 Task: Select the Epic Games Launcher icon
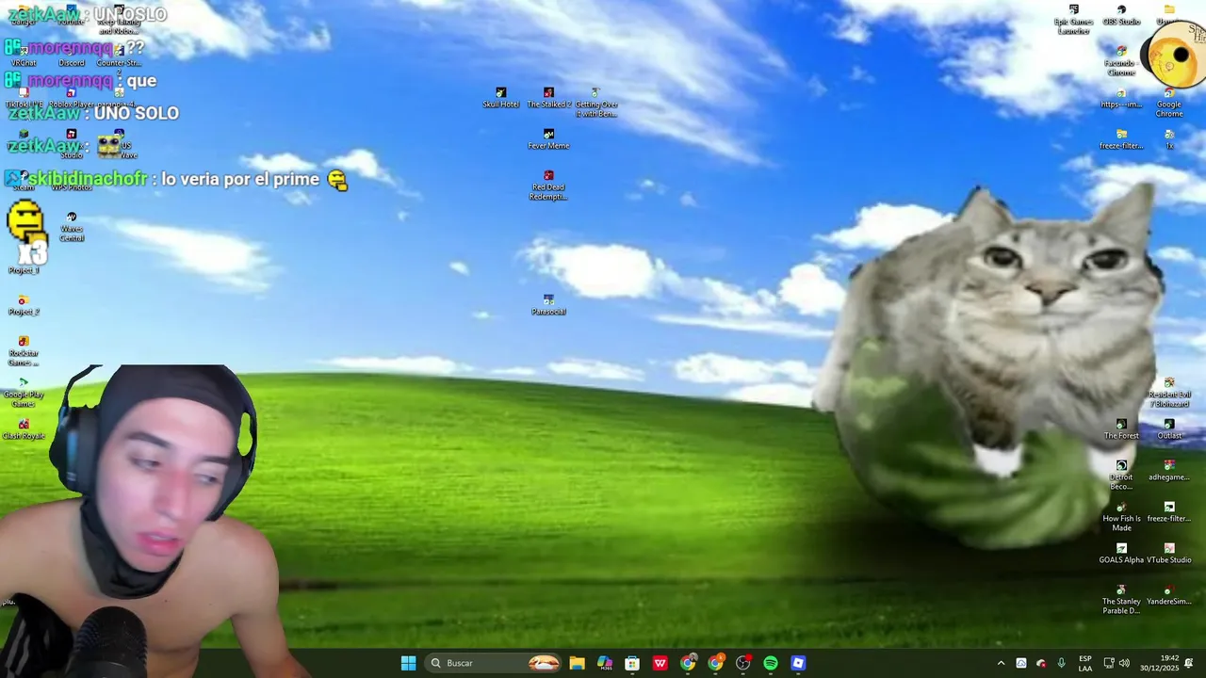pyautogui.click(x=1073, y=20)
